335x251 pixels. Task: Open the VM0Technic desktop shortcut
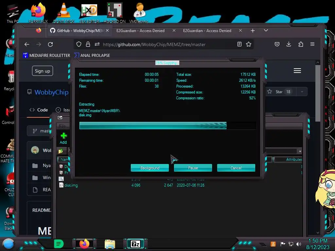pos(140,13)
